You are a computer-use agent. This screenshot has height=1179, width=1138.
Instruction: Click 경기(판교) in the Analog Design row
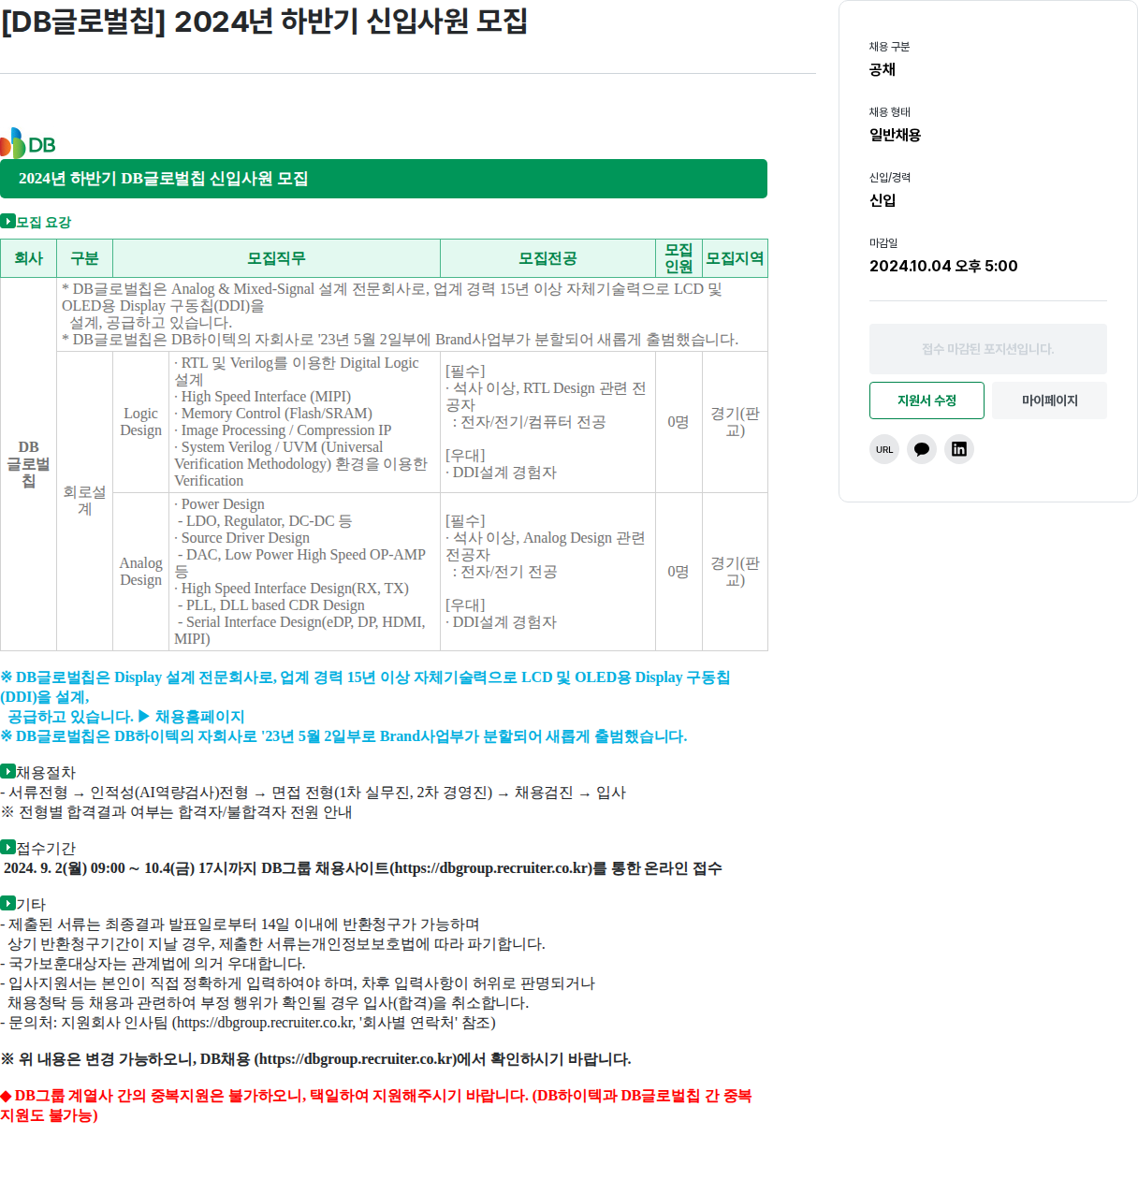point(736,572)
